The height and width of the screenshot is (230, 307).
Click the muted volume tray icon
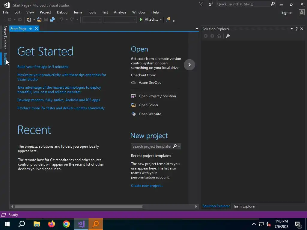[x=268, y=224]
